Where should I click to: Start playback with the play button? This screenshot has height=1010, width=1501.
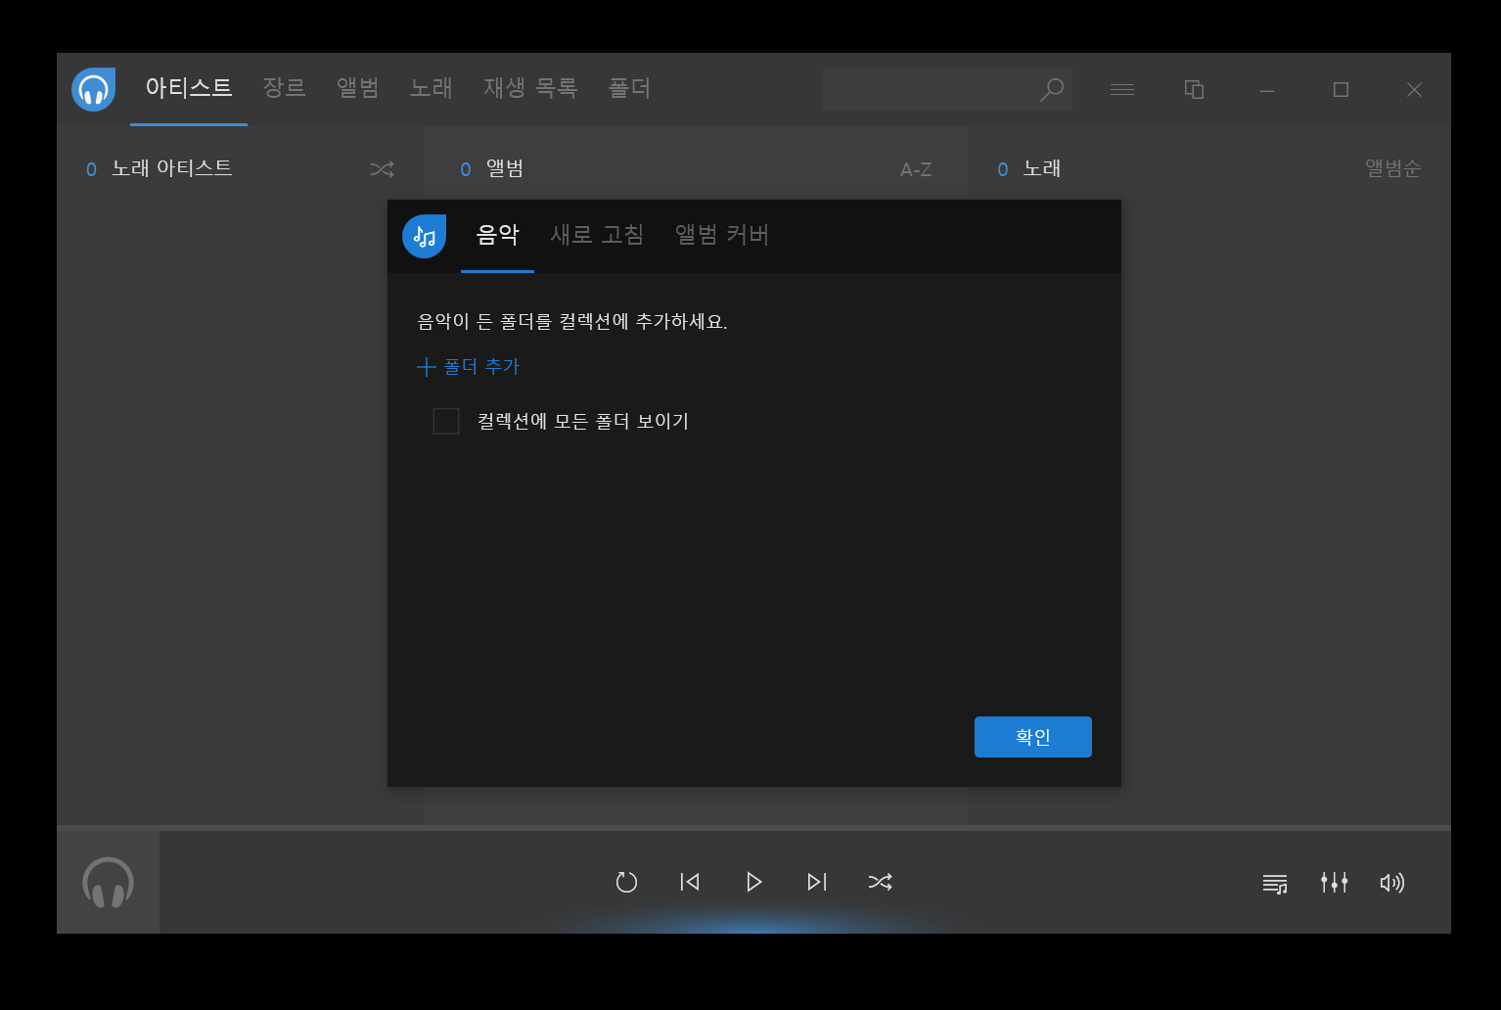click(x=753, y=882)
